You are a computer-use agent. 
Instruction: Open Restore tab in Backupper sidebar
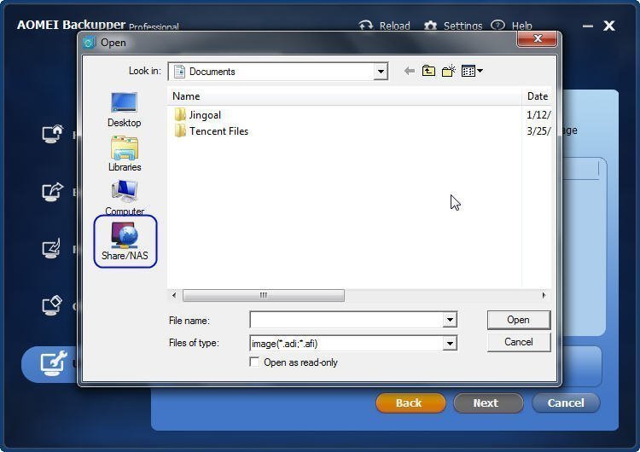[x=53, y=248]
